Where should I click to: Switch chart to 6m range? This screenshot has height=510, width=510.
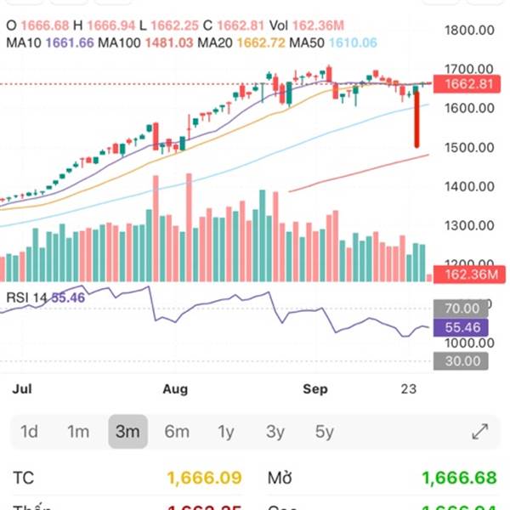[177, 432]
